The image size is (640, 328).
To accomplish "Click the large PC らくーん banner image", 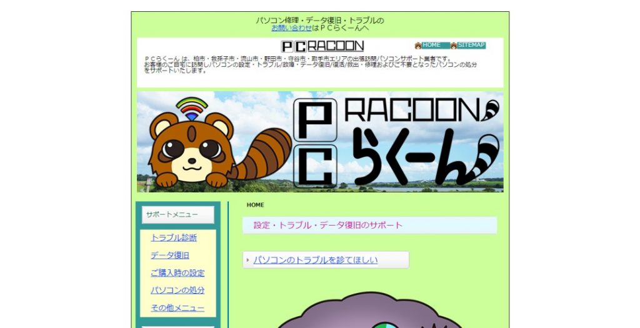I will [320, 142].
